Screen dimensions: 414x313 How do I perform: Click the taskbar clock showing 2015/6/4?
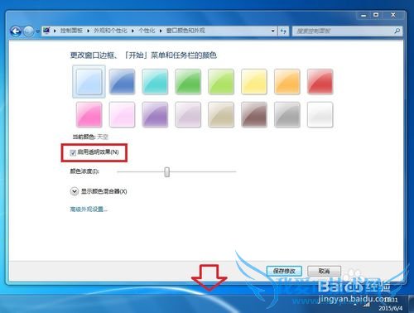pos(391,304)
